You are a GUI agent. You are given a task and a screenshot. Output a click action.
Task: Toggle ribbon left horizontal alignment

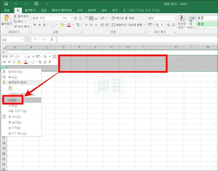[86, 25]
